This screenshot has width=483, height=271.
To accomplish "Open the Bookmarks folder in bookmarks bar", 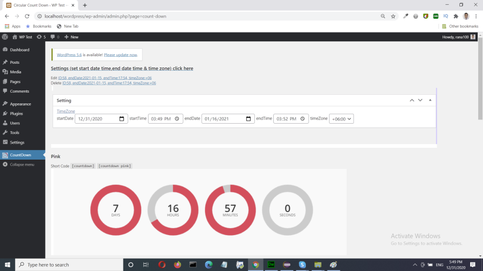I will [x=39, y=26].
